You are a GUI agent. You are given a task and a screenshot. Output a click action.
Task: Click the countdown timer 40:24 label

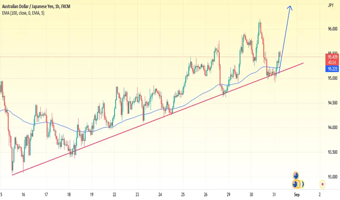click(x=332, y=63)
